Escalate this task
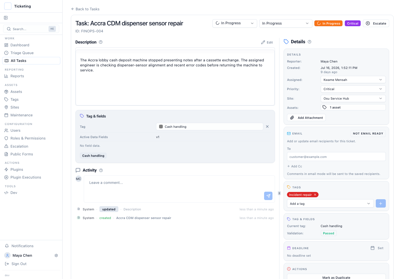The height and width of the screenshot is (279, 402). [x=376, y=23]
